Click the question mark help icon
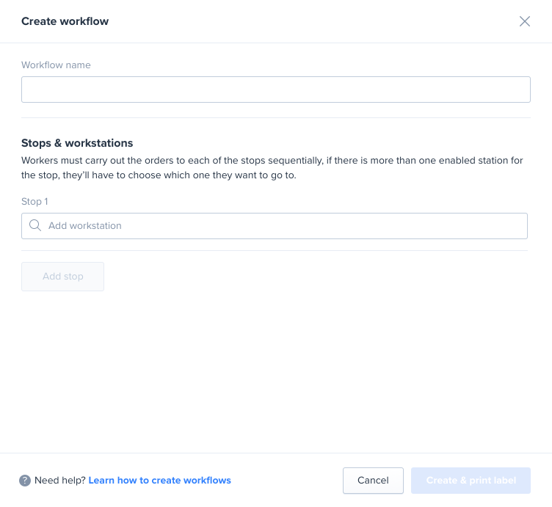The height and width of the screenshot is (507, 552). [25, 481]
